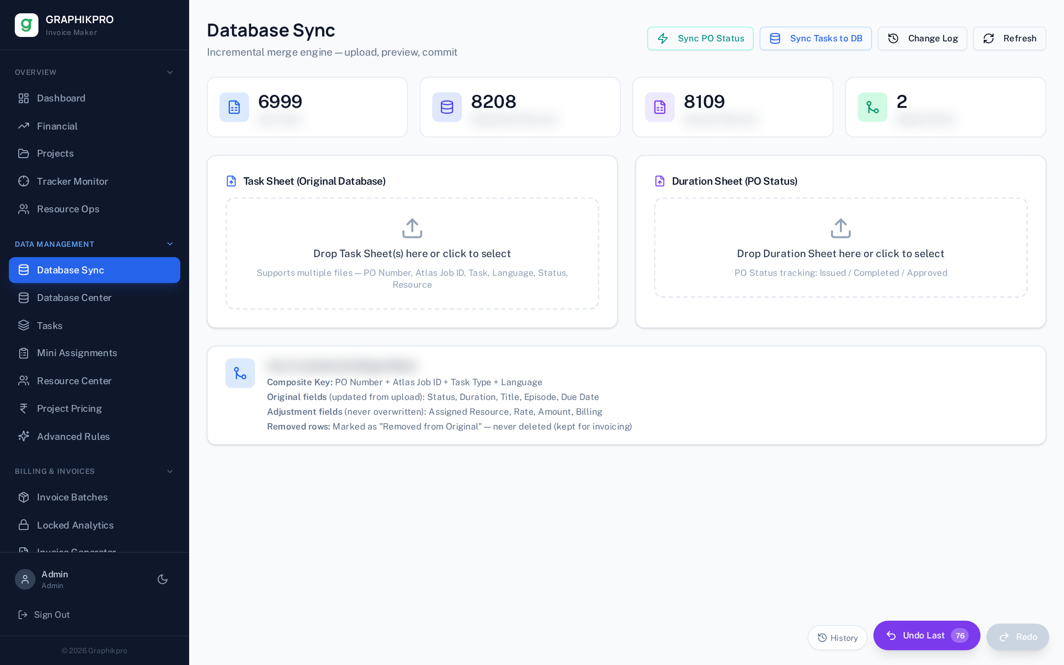Image resolution: width=1064 pixels, height=665 pixels.
Task: Click the Sync Tasks to DB button
Action: 815,38
